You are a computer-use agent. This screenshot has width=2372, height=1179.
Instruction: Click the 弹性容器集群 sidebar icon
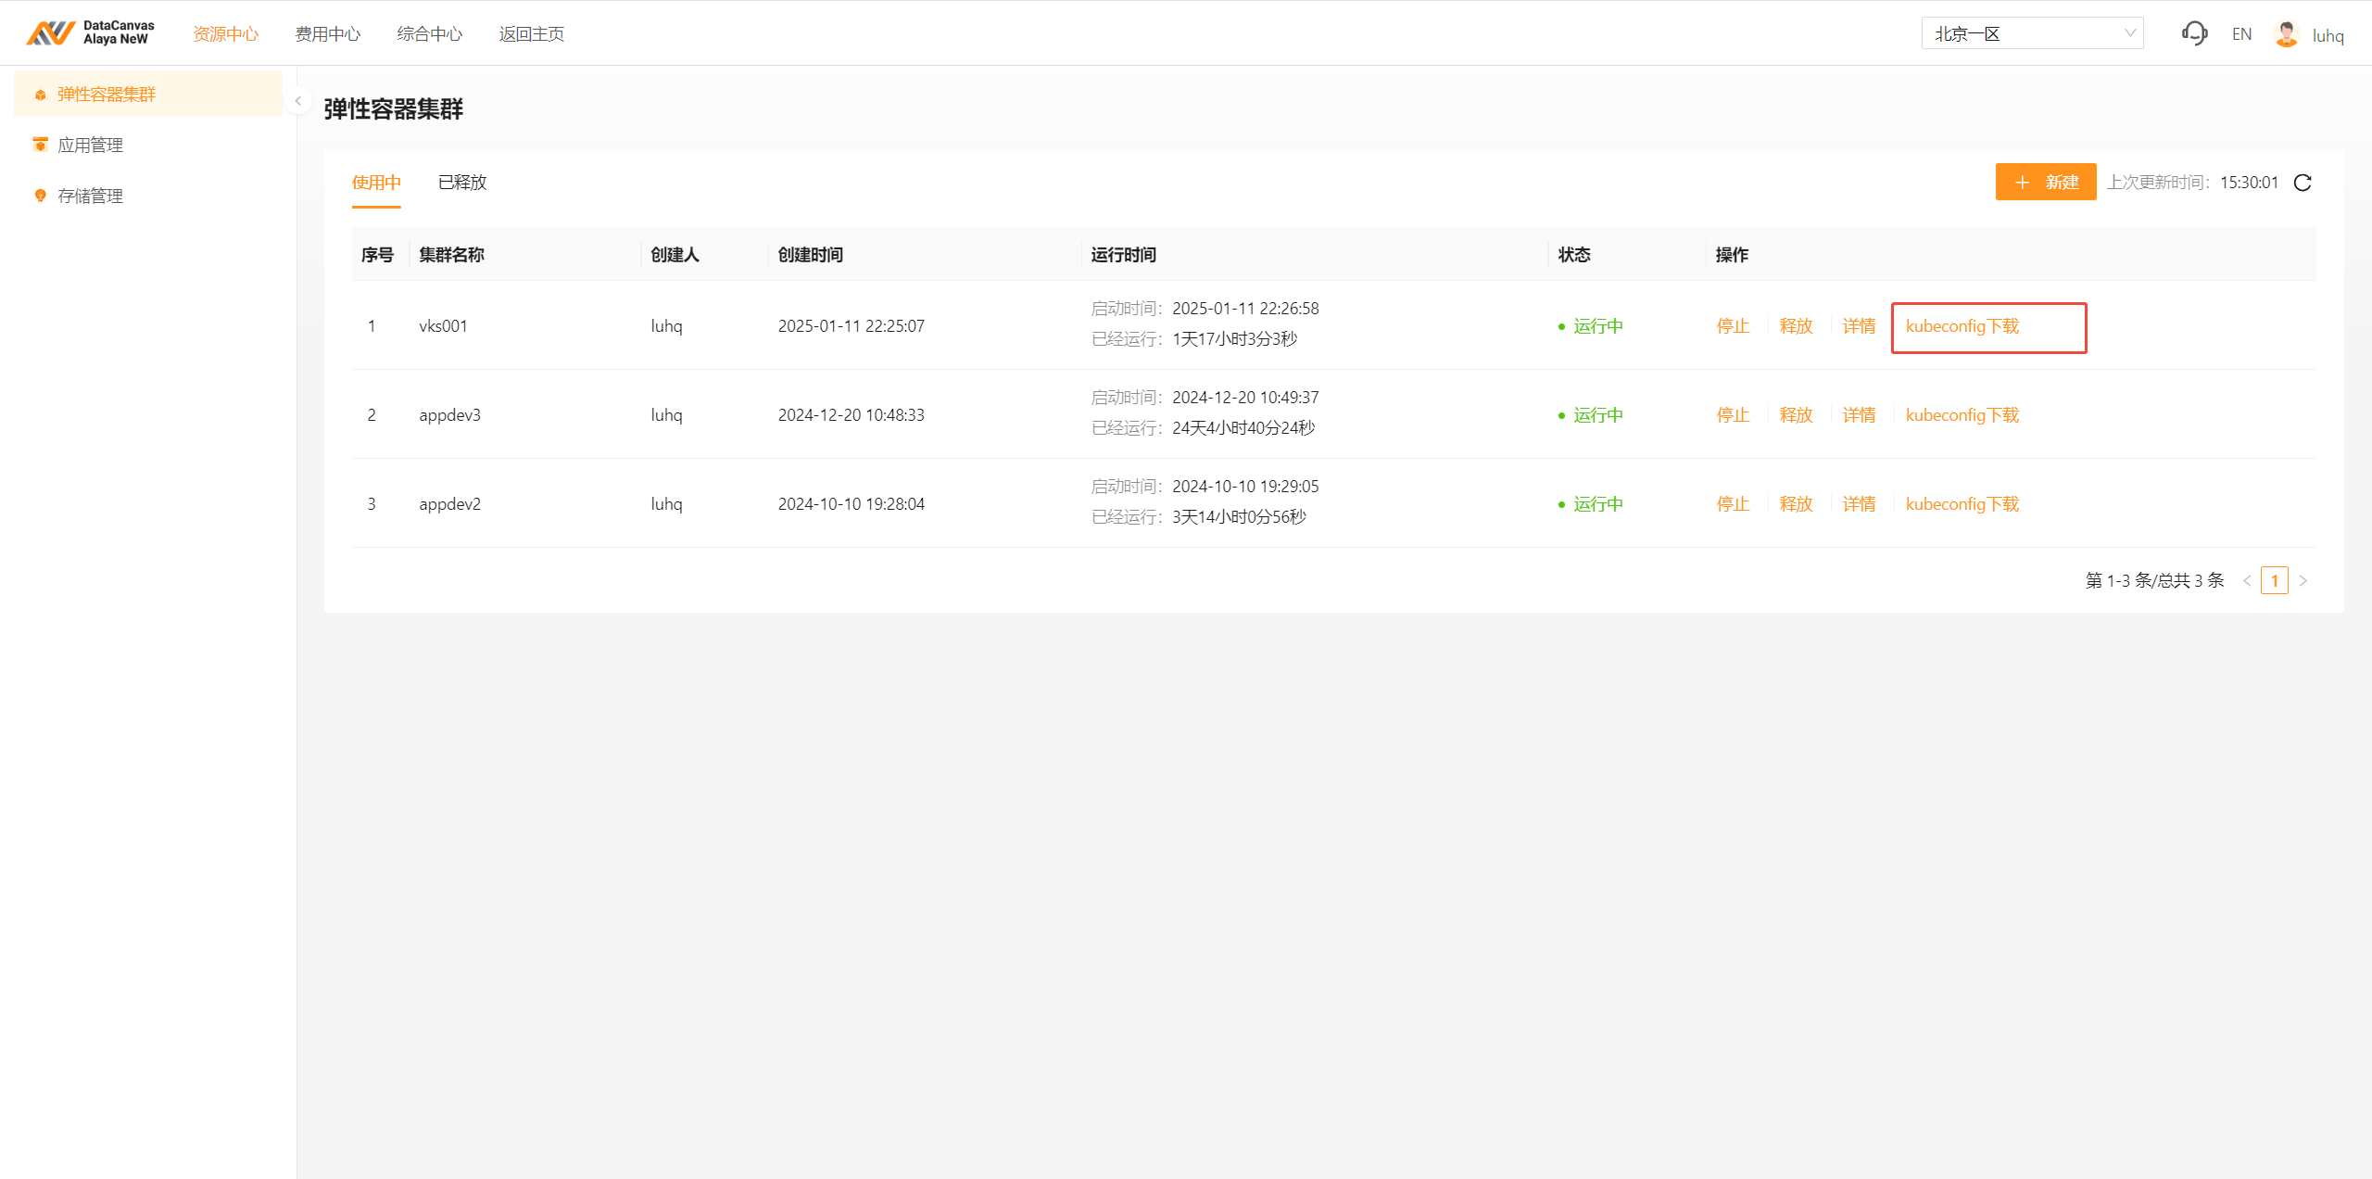[x=41, y=95]
